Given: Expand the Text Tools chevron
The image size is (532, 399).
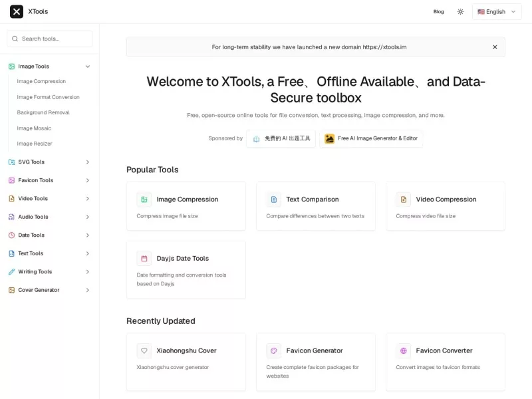Looking at the screenshot, I should 88,253.
